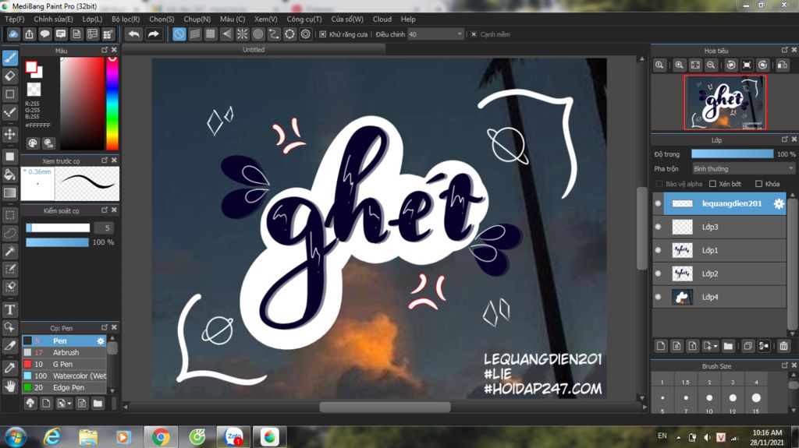Open the Lớp(L) menu
The height and width of the screenshot is (448, 799).
click(92, 19)
